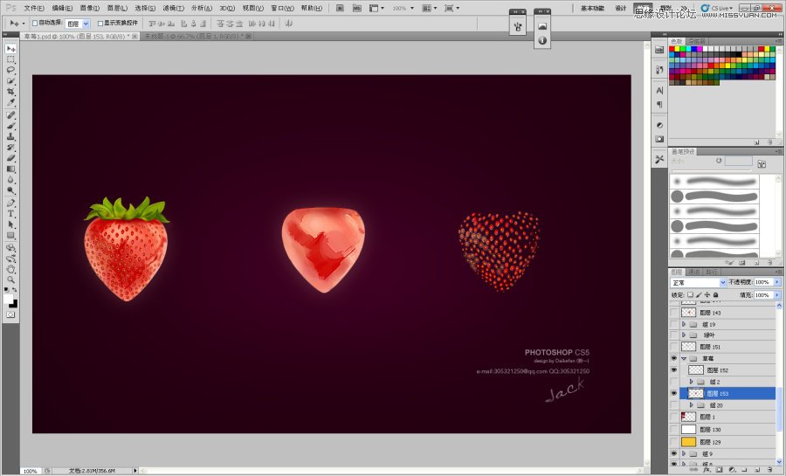Open the blend mode dropdown 正常
Screen dimensions: 786x476
tap(698, 283)
